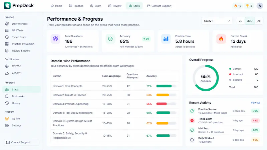267x150 pixels.
Task: Open the Stats tab in top navigation
Action: tap(134, 6)
